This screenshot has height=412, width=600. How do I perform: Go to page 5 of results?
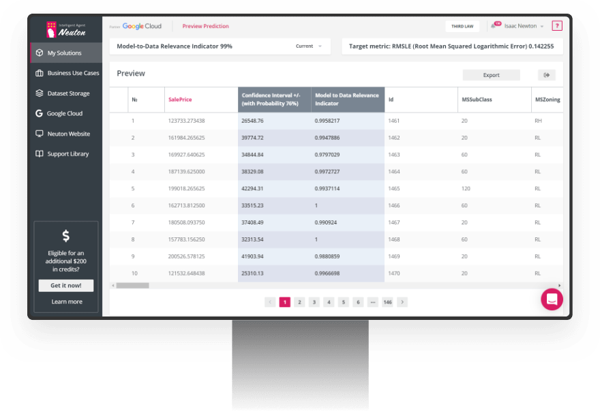pyautogui.click(x=343, y=302)
